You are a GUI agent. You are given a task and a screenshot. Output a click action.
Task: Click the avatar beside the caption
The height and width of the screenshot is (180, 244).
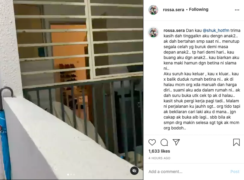[153, 33]
